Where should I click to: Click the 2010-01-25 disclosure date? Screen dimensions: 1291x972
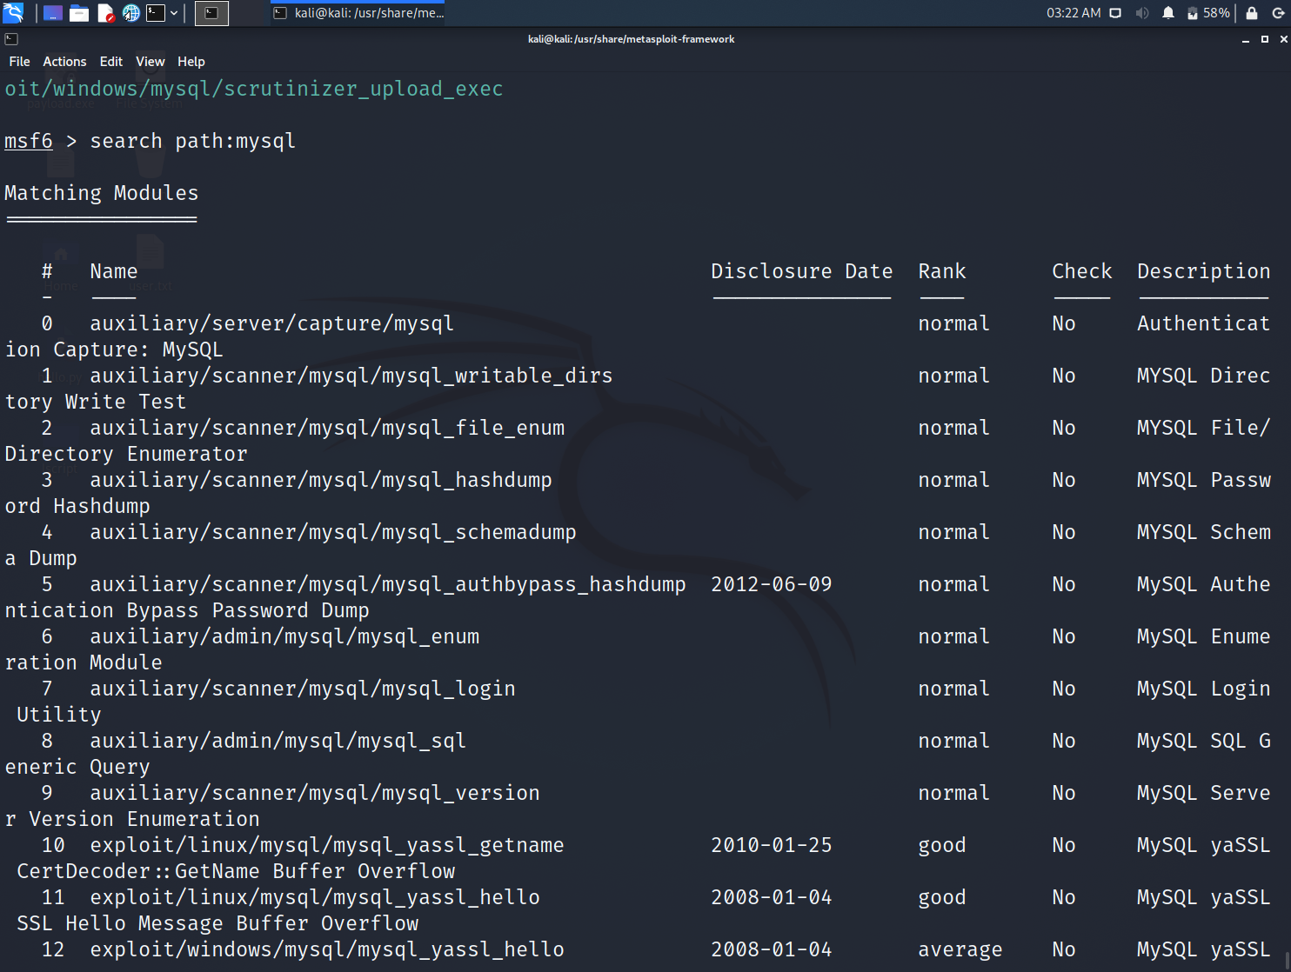coord(772,845)
